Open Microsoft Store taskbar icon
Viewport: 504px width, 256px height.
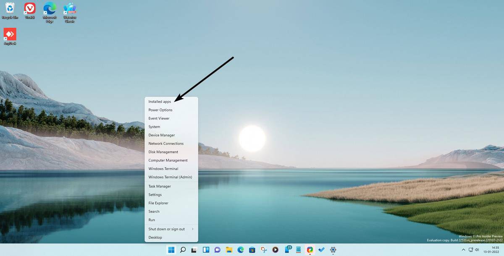click(252, 250)
